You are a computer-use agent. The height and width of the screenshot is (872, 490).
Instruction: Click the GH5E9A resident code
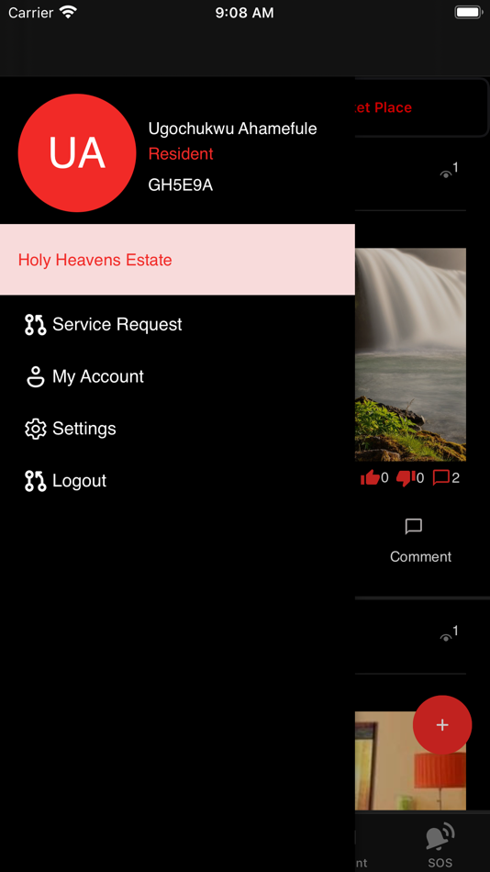[x=181, y=185]
